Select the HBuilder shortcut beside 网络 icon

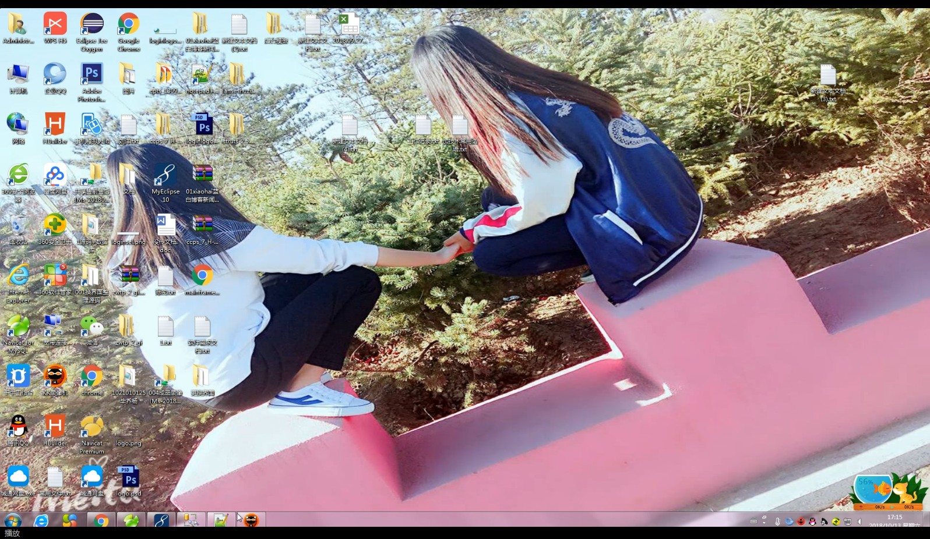(x=55, y=129)
